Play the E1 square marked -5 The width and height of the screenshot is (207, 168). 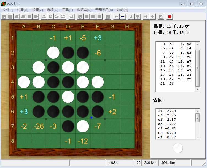(x=83, y=38)
